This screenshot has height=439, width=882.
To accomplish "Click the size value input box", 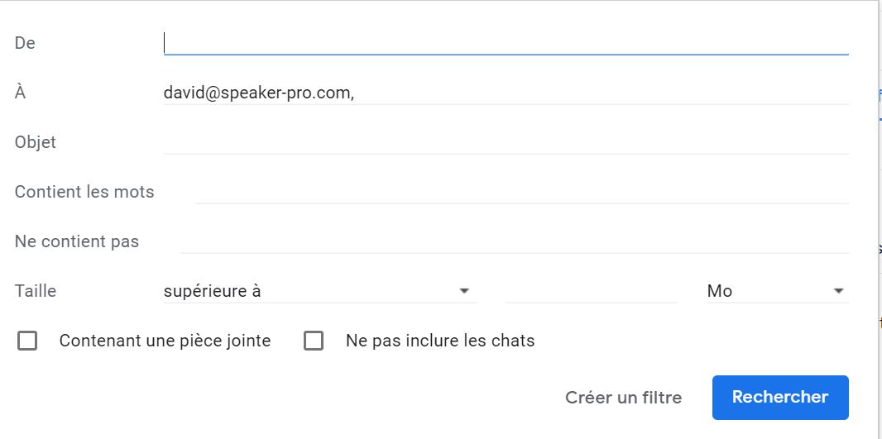I will tap(591, 291).
